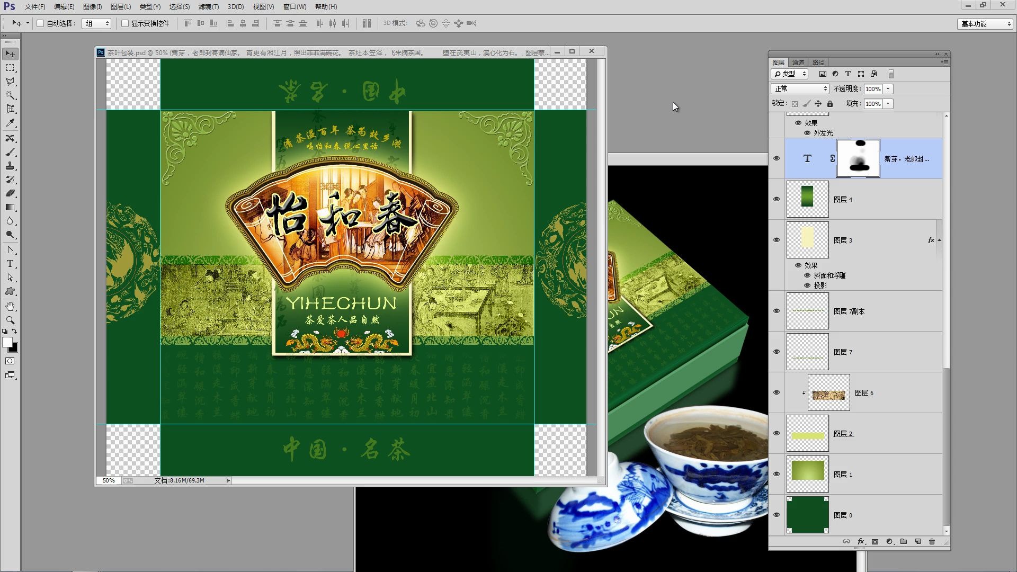Hide the 图层 4 layer
The height and width of the screenshot is (572, 1017).
(777, 199)
